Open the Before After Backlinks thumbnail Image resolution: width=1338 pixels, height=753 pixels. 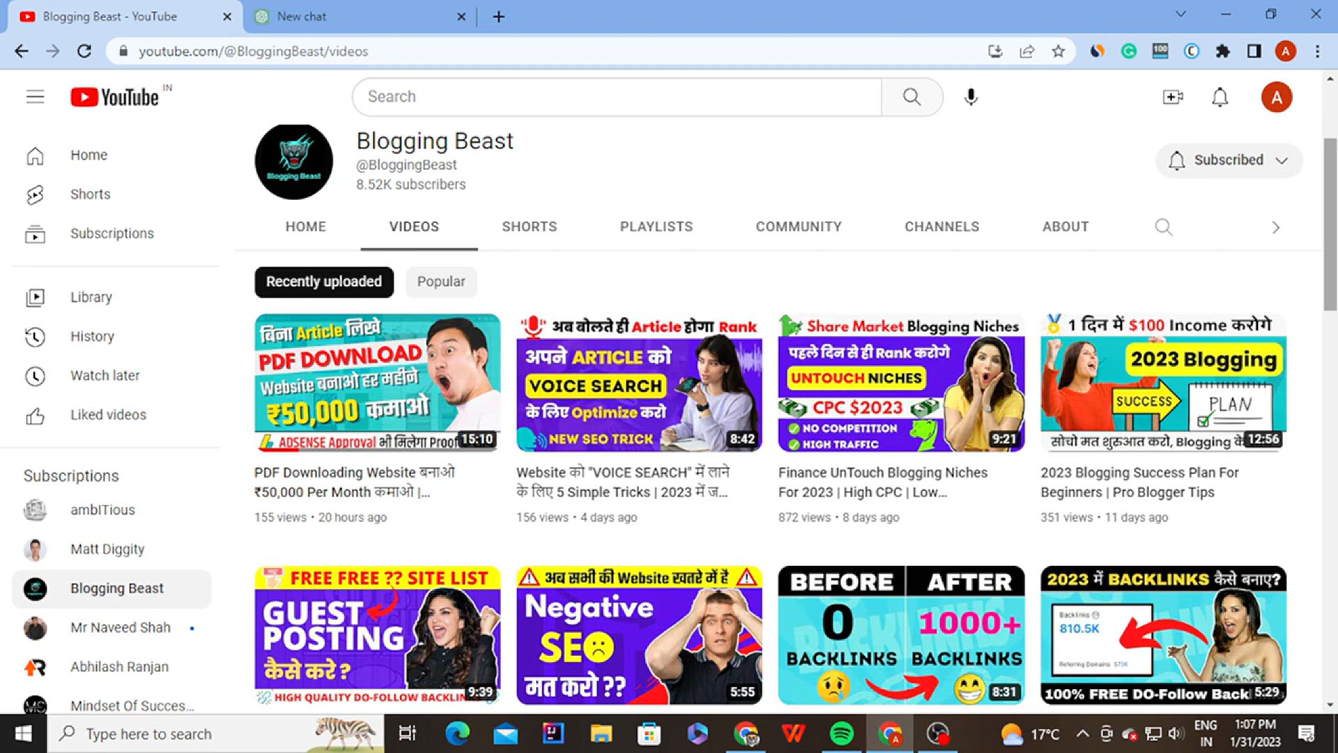point(901,635)
